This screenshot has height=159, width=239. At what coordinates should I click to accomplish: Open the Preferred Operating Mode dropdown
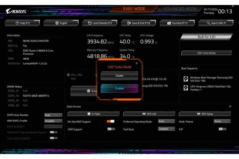[166, 121]
